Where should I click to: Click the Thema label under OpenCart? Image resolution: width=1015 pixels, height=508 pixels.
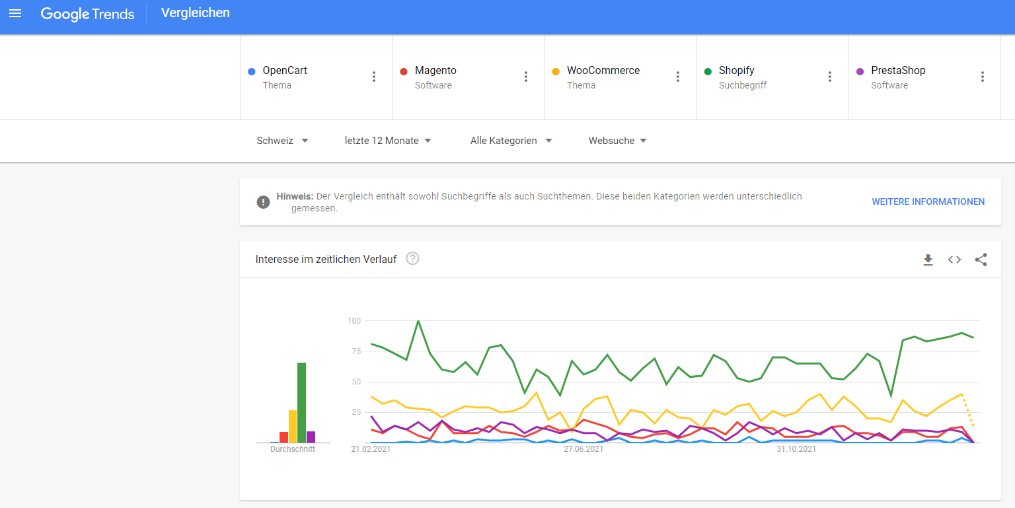click(x=277, y=85)
